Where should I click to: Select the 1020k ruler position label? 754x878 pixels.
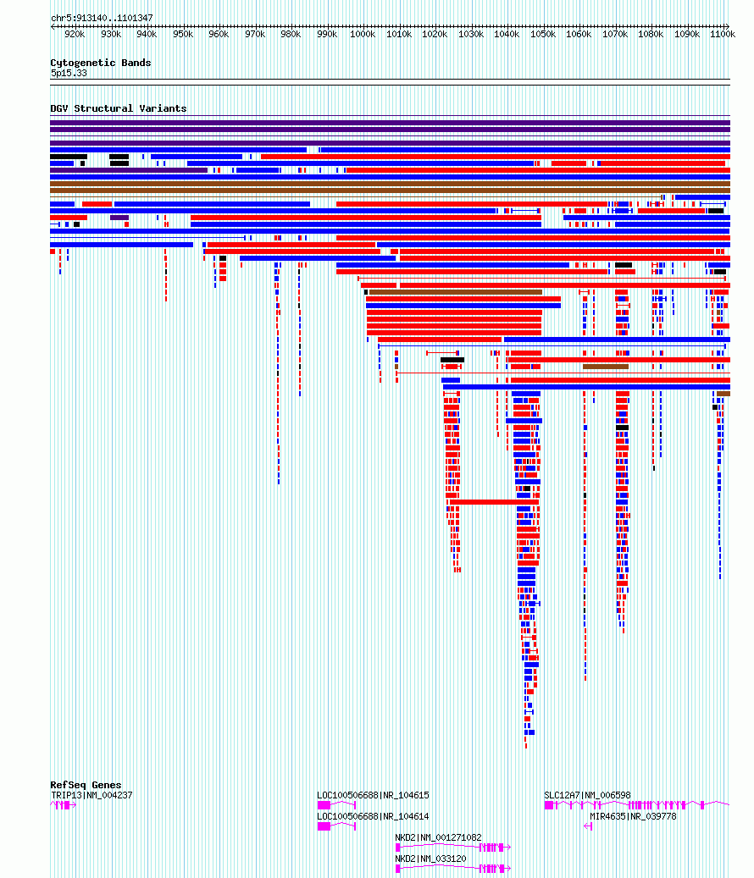(x=435, y=34)
